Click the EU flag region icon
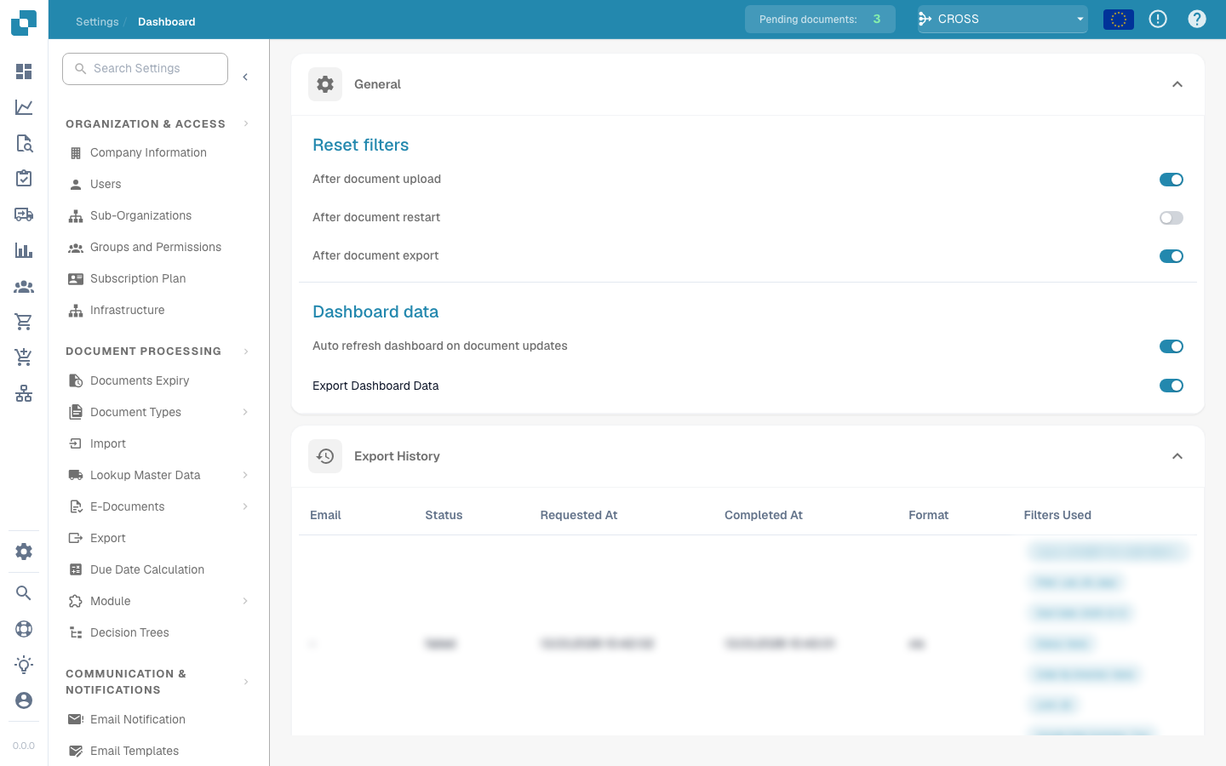The height and width of the screenshot is (766, 1226). coord(1119,19)
